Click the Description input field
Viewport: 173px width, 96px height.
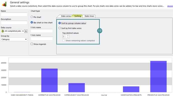click(x=14, y=22)
